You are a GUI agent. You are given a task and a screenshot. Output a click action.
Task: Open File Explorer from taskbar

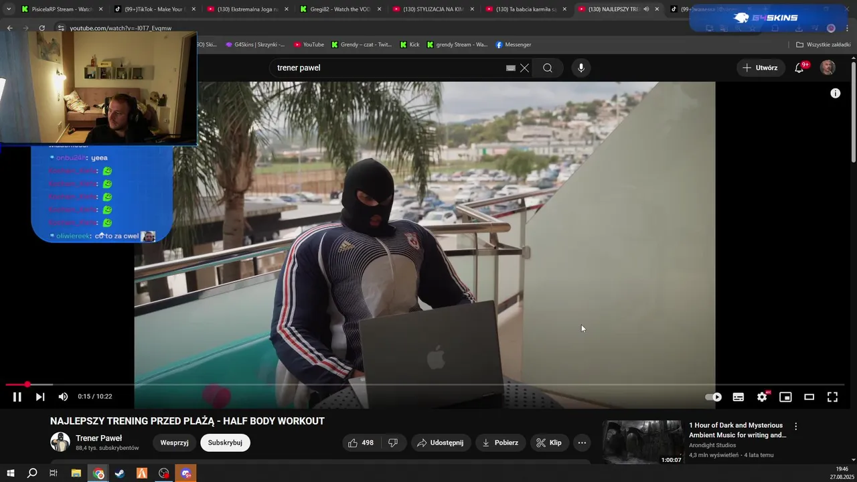point(76,473)
